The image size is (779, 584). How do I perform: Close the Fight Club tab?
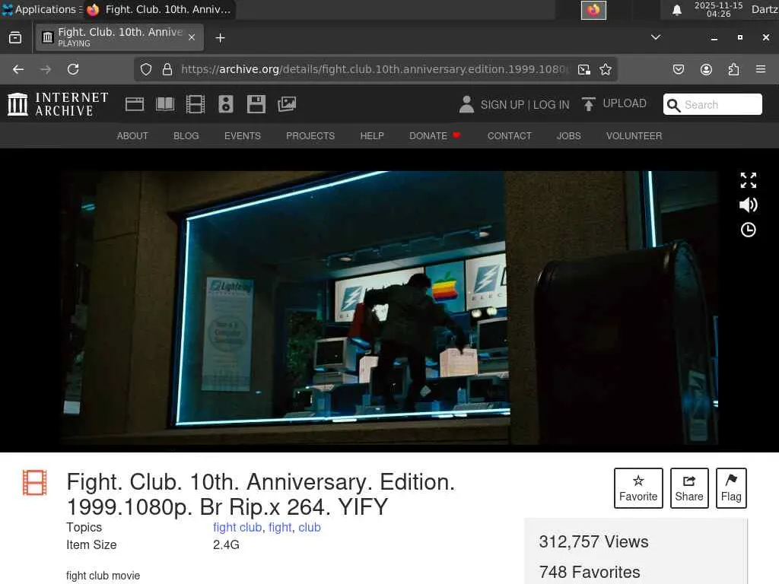[x=192, y=37]
